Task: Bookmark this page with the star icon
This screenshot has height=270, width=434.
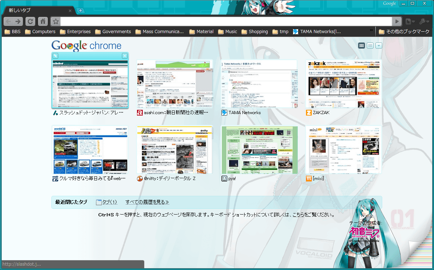Action: [x=55, y=21]
